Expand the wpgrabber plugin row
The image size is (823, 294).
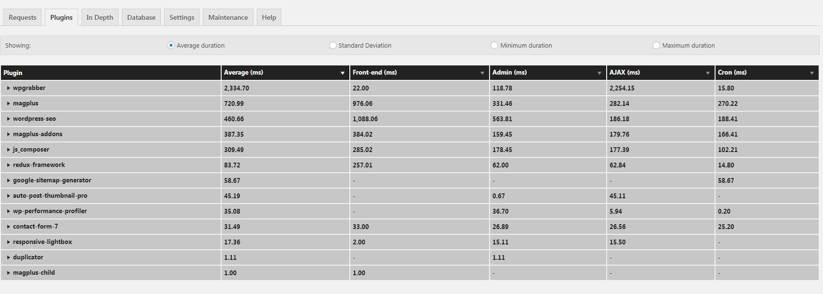(x=9, y=88)
